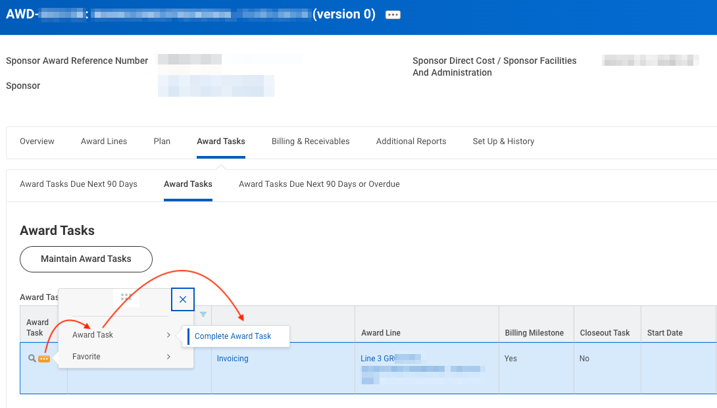Expand the Favorite submenu chevron
This screenshot has height=408, width=717.
169,356
